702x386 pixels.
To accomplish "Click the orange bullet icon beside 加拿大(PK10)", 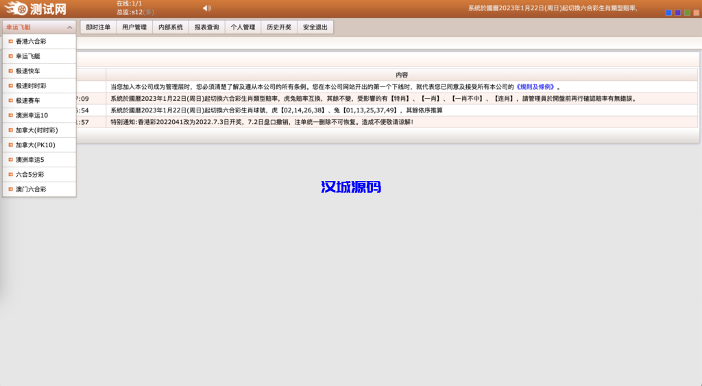I will click(10, 145).
